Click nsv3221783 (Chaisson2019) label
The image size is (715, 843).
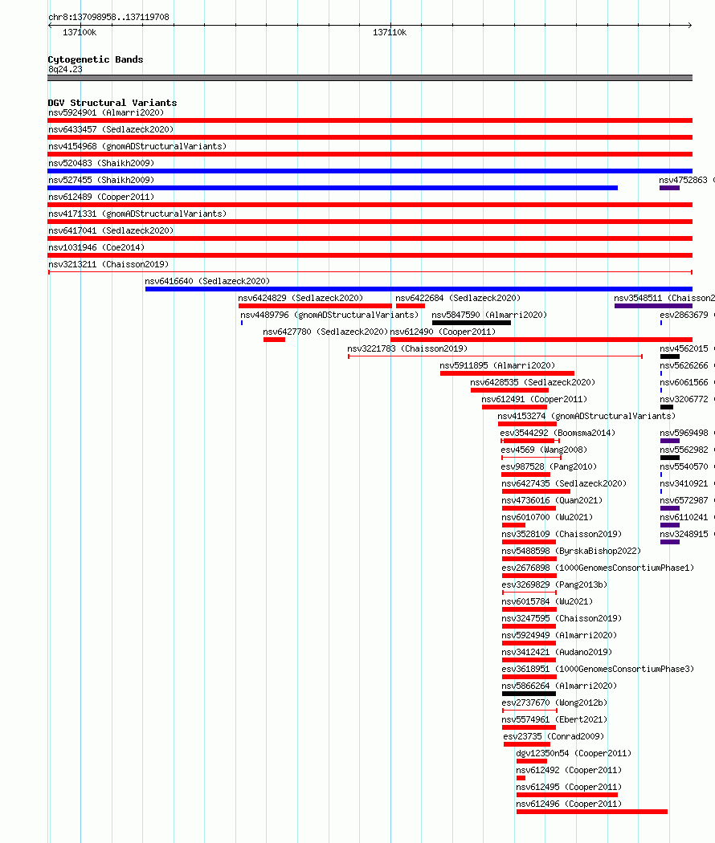point(407,349)
